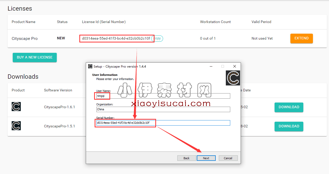Click into the Organization input field

pyautogui.click(x=163, y=109)
